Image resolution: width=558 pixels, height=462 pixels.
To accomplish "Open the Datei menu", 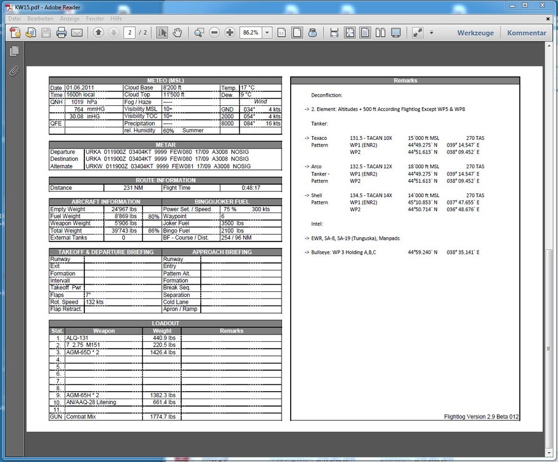I will click(15, 18).
